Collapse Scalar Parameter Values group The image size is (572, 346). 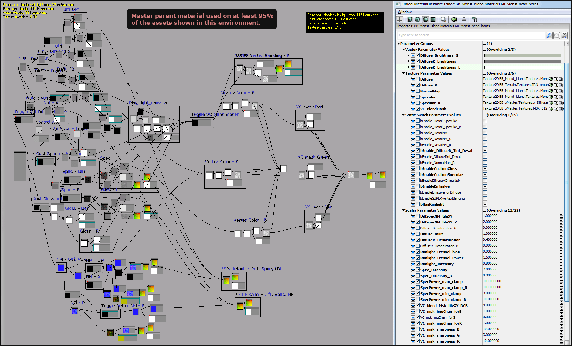403,210
